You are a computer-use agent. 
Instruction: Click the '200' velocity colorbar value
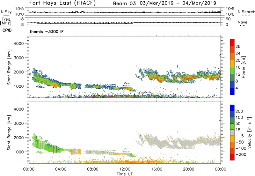239,111
